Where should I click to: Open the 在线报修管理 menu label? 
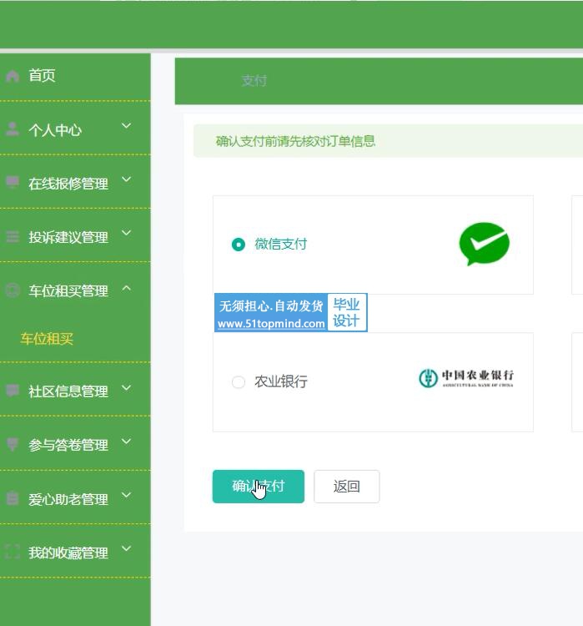coord(68,184)
